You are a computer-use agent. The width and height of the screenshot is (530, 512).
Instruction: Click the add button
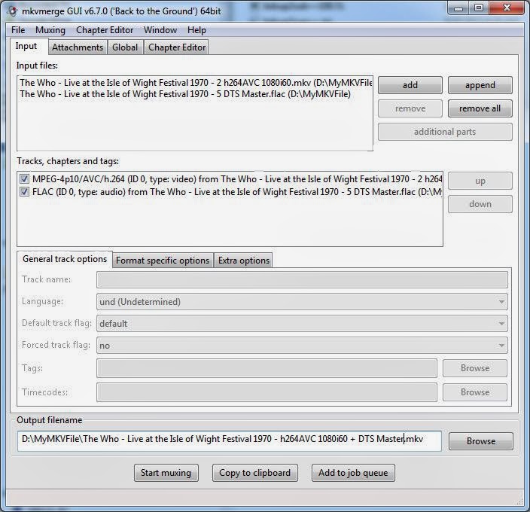410,85
